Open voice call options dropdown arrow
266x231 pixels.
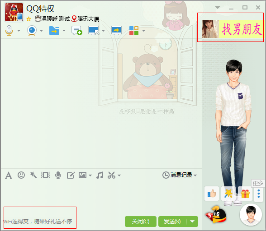[x=19, y=31]
